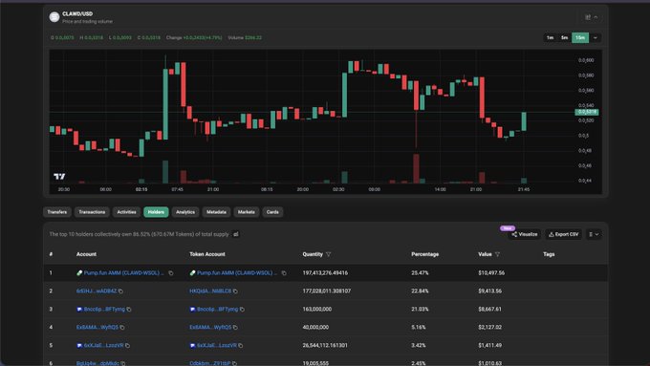Open the Pump.fun AMM token account link
Image resolution: width=650 pixels, height=366 pixels.
click(x=237, y=273)
